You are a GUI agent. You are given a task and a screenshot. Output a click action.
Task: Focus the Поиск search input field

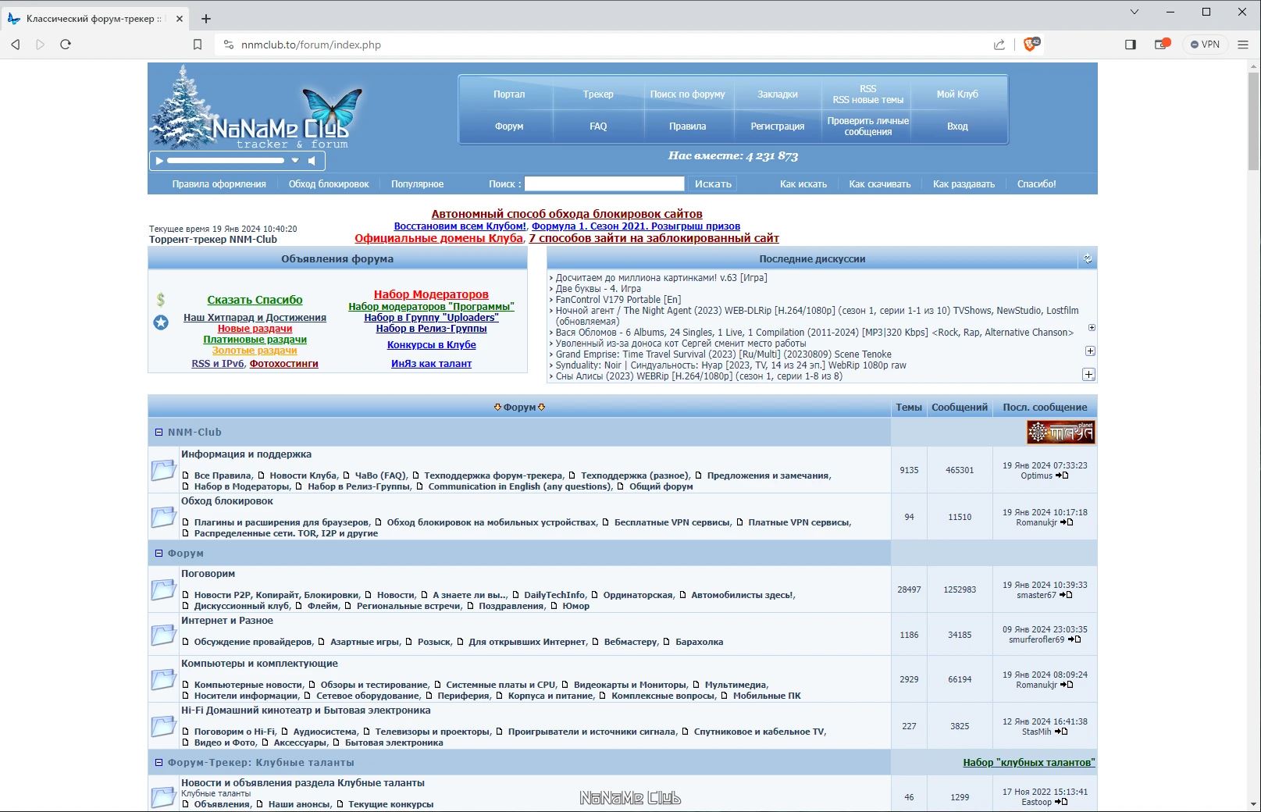[604, 184]
